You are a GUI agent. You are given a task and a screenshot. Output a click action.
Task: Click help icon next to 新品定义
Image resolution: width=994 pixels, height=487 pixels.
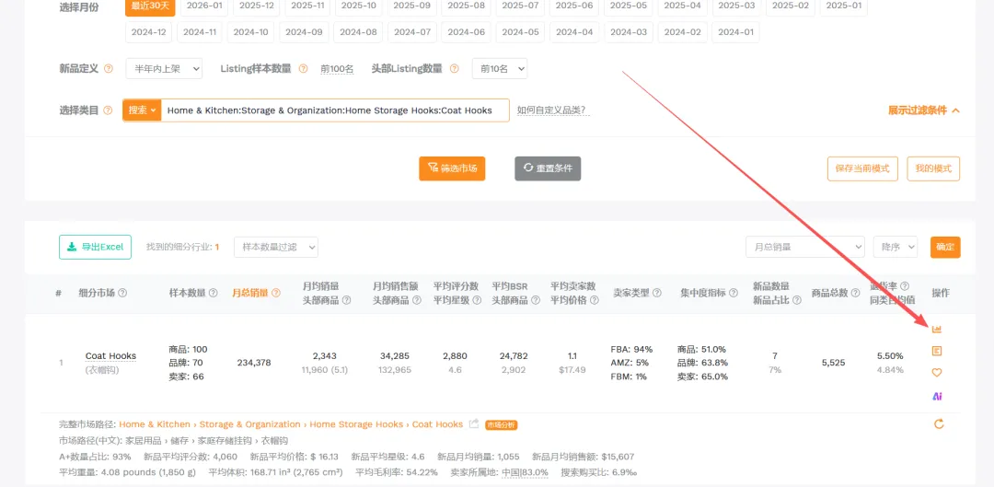tap(109, 69)
